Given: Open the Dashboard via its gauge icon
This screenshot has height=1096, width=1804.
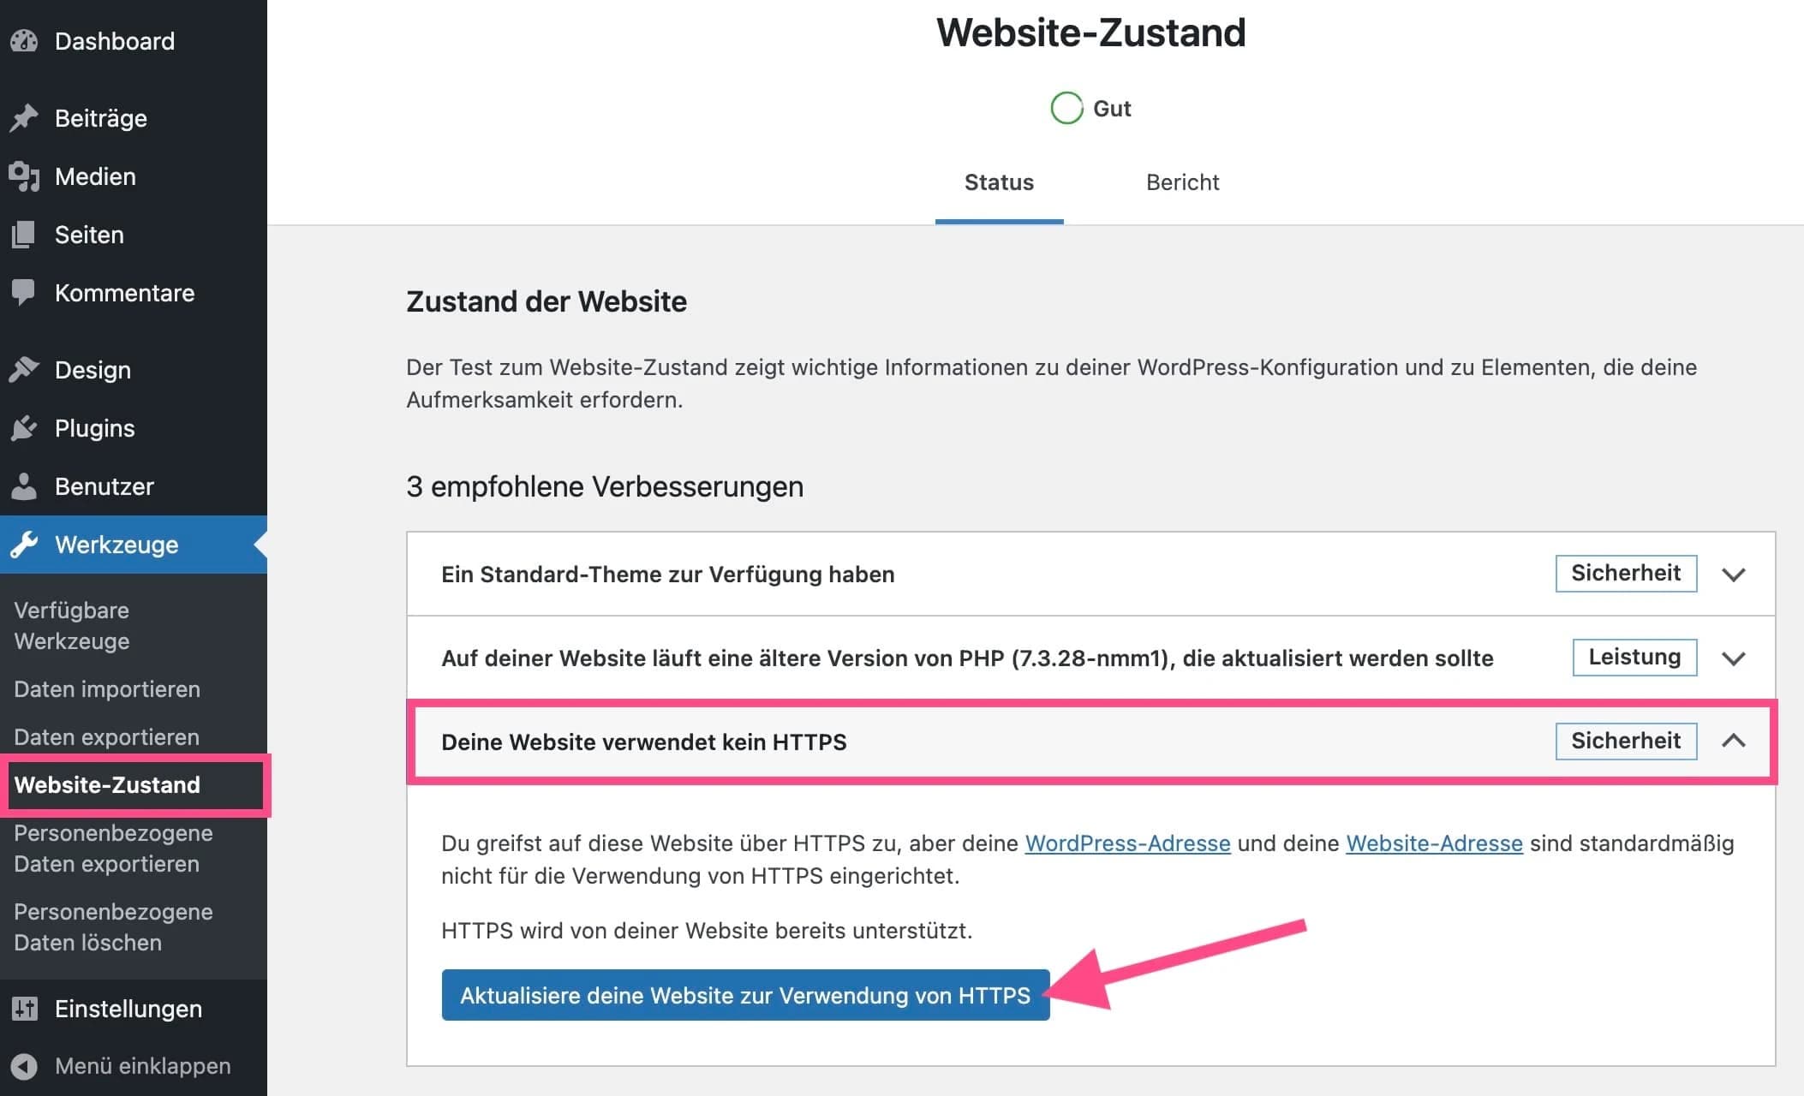Looking at the screenshot, I should point(24,40).
